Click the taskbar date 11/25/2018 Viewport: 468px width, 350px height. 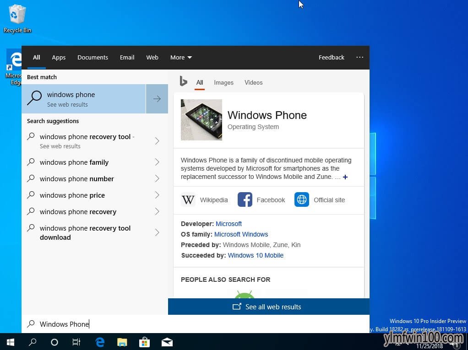[x=430, y=346]
